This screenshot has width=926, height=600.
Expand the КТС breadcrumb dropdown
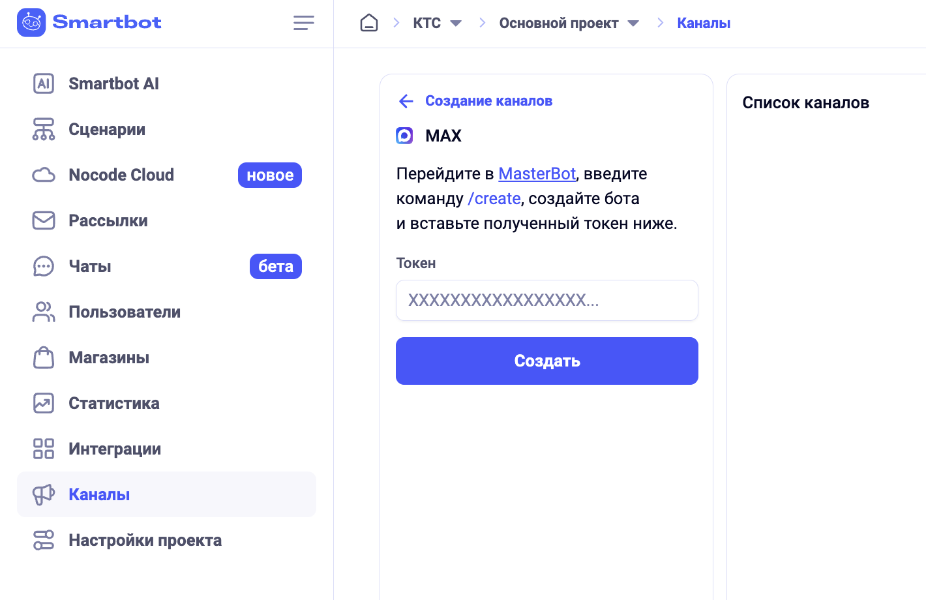click(456, 23)
